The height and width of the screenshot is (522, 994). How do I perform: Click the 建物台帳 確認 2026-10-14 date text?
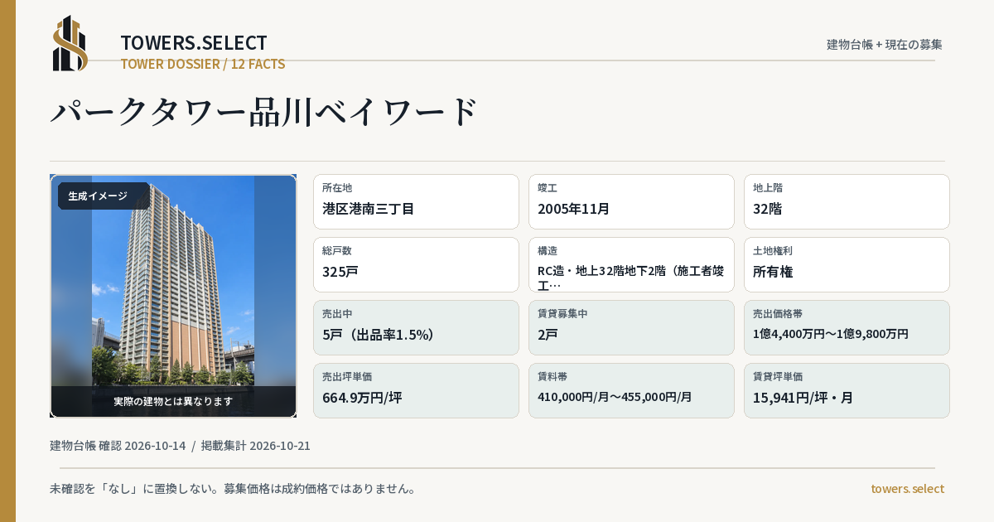[118, 446]
